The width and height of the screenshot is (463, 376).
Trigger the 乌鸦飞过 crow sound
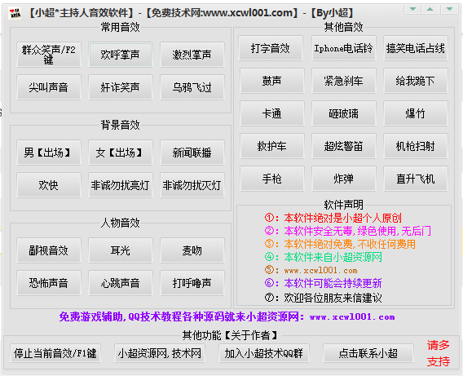[192, 87]
